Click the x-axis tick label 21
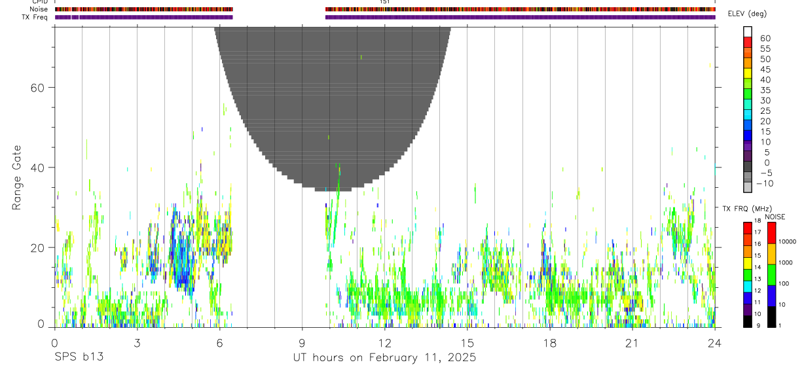 pyautogui.click(x=632, y=344)
